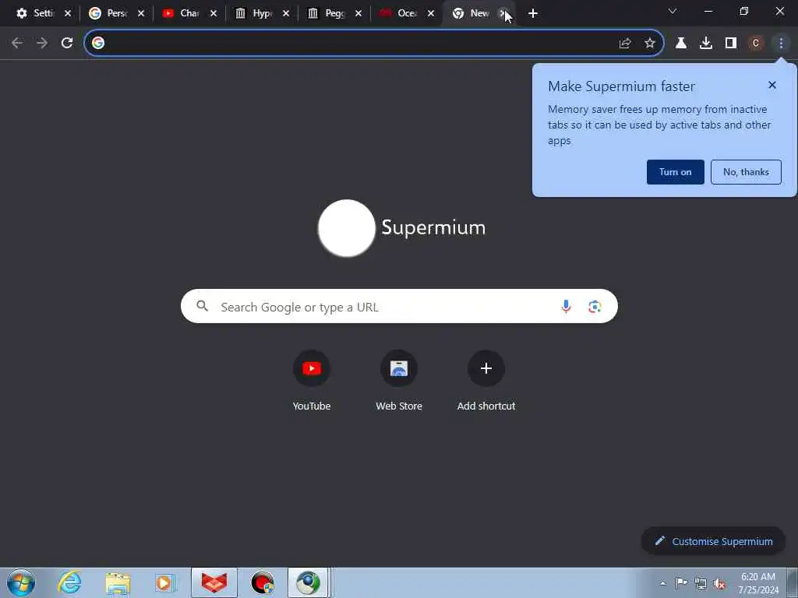Launch Internet Explorer from the taskbar

[69, 582]
